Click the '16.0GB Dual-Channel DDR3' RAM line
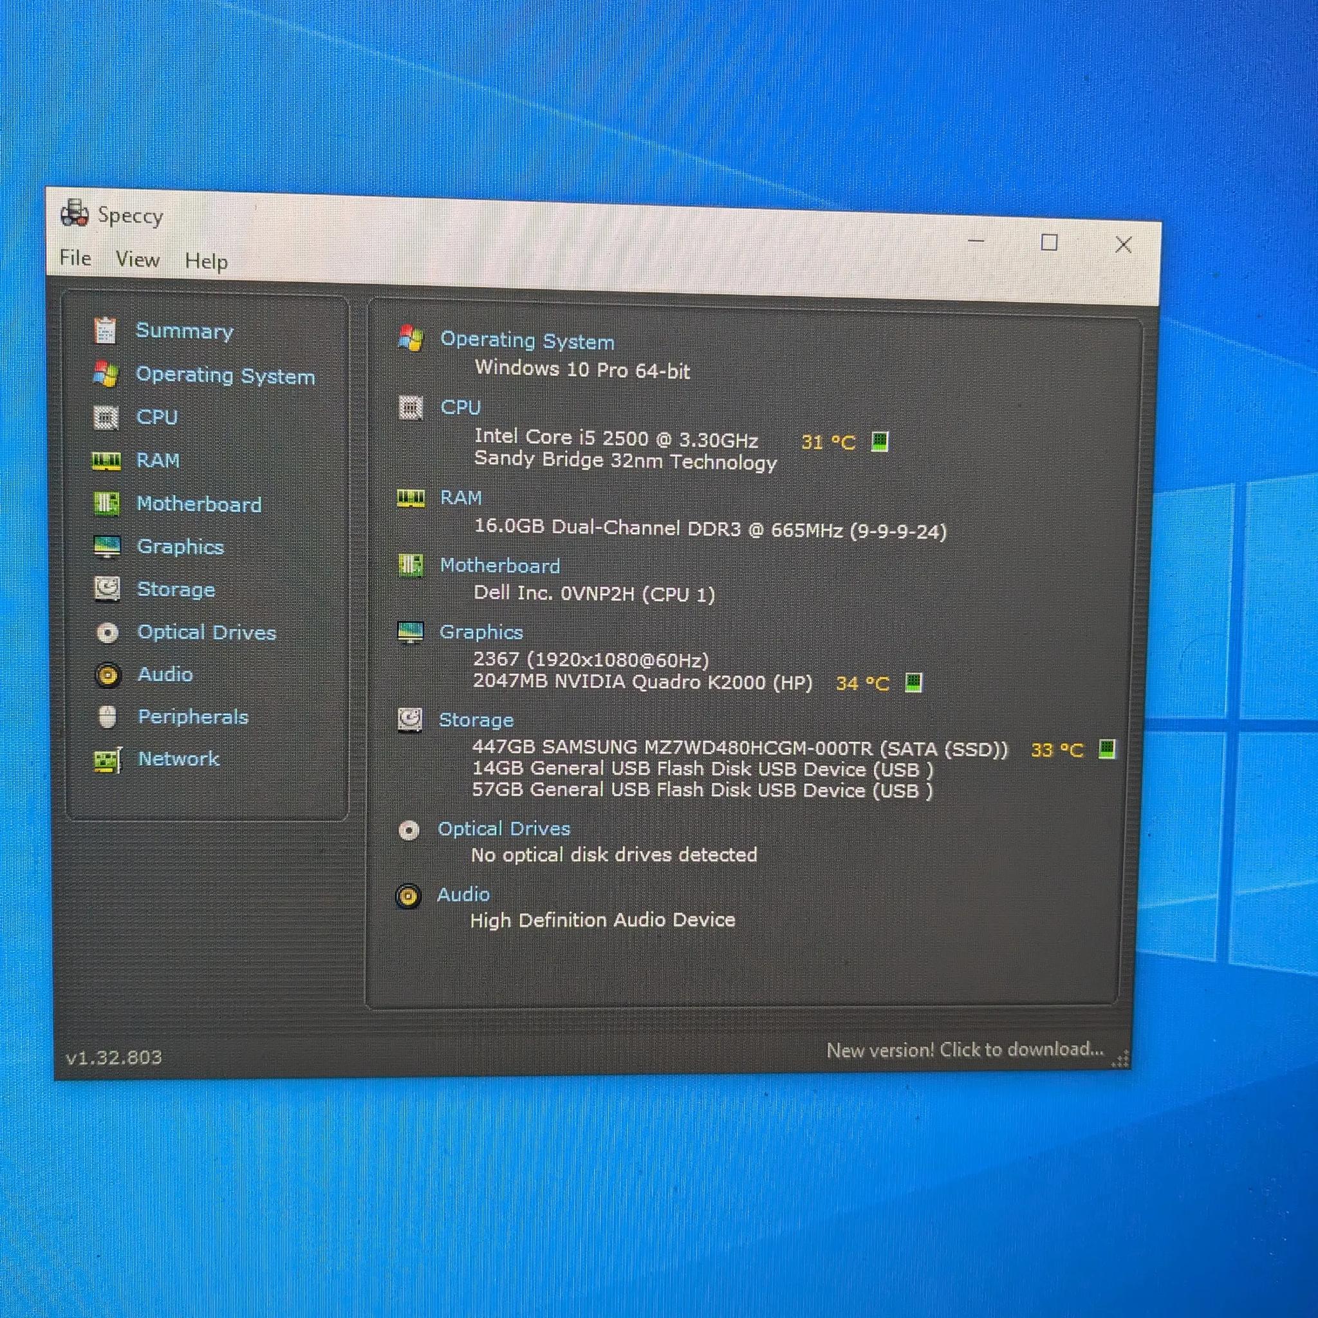 click(x=710, y=530)
